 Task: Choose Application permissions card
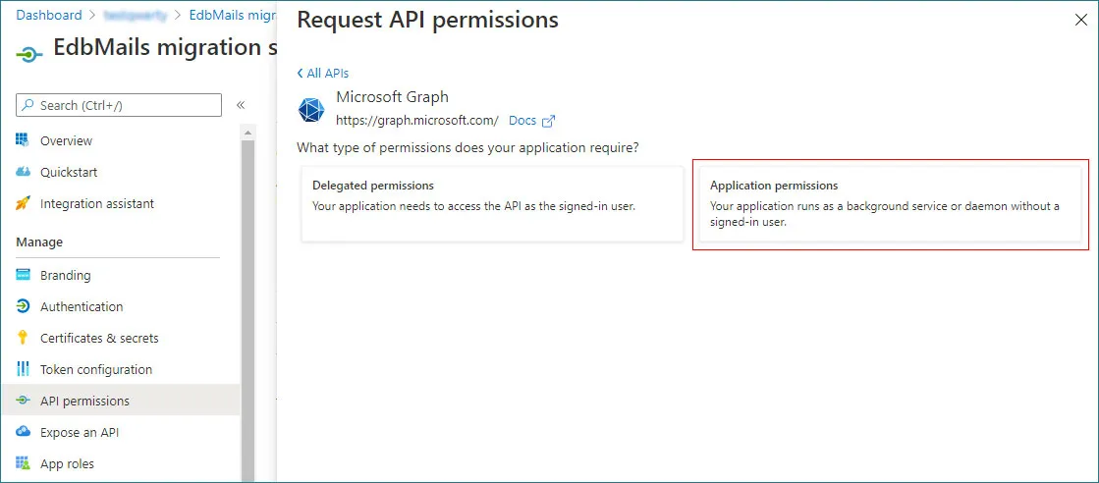point(890,204)
